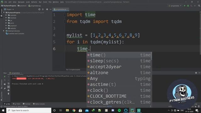Viewport: 201px width, 113px height.
Task: Toggle soft-wrap icon in Run console
Action: click(8, 83)
